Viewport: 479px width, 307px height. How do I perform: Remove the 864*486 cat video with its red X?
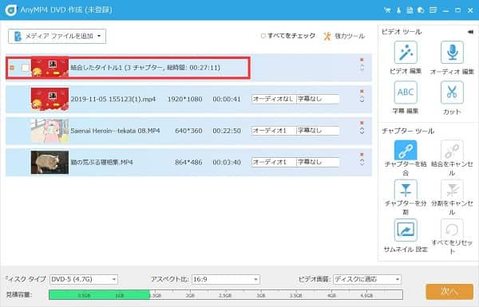click(362, 155)
